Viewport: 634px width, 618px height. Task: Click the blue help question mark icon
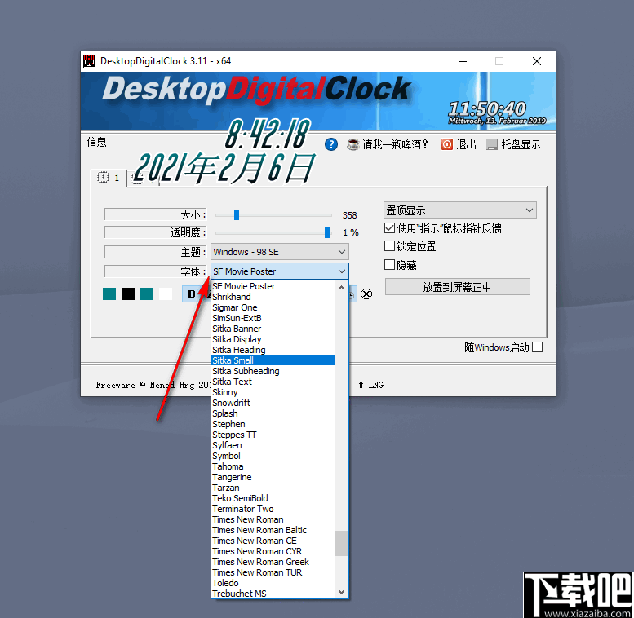pos(330,144)
